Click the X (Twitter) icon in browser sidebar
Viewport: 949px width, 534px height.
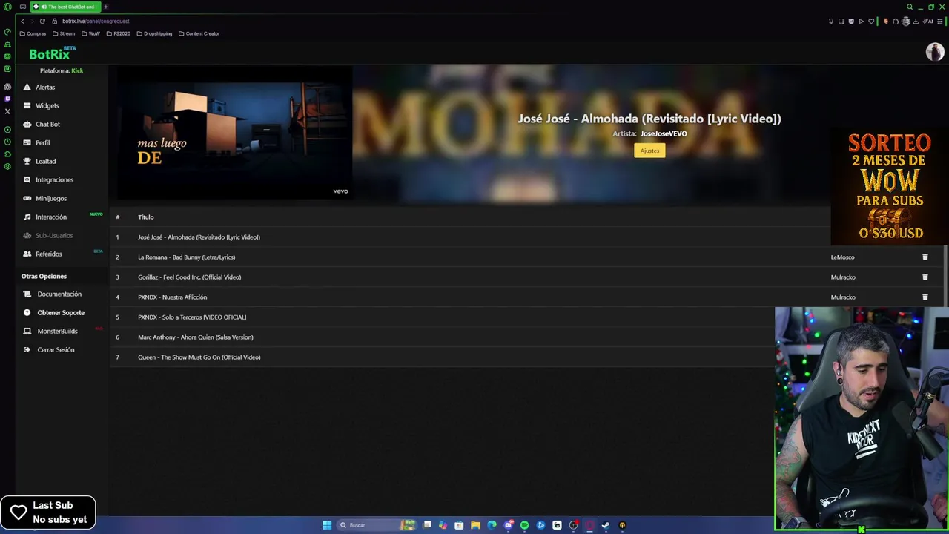[x=7, y=111]
